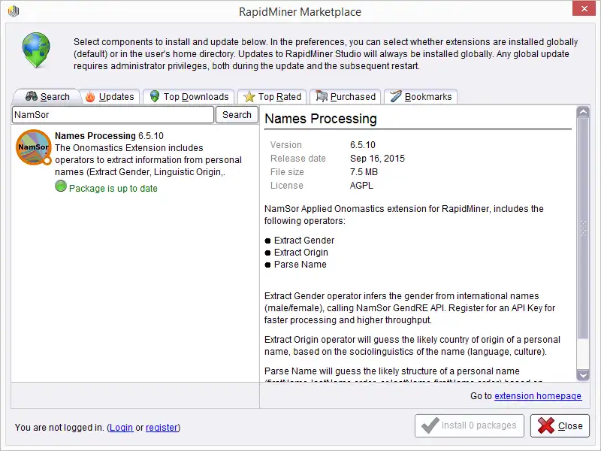The height and width of the screenshot is (451, 601).
Task: Select the Names Processing 6.5.10 result title
Action: pyautogui.click(x=109, y=136)
